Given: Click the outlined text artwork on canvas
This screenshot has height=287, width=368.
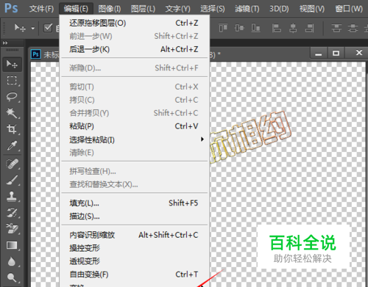Looking at the screenshot, I should pos(251,137).
